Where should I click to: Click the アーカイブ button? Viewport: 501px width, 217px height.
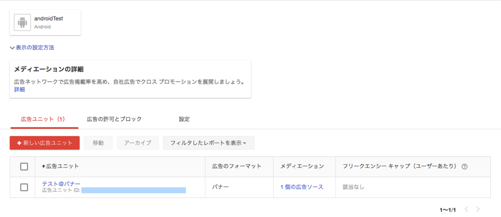tap(137, 143)
